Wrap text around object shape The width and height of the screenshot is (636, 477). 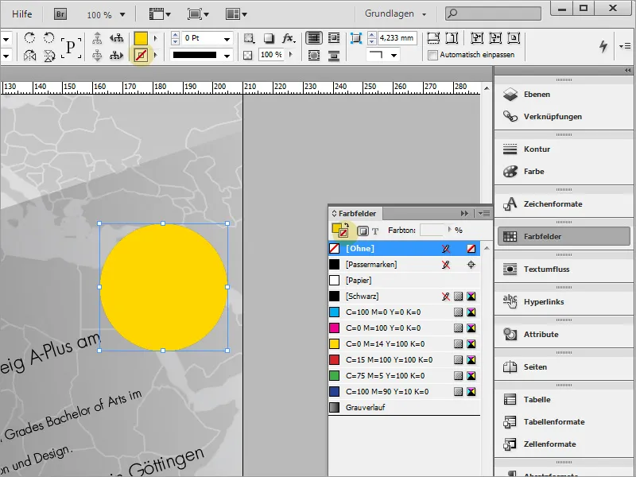[313, 55]
